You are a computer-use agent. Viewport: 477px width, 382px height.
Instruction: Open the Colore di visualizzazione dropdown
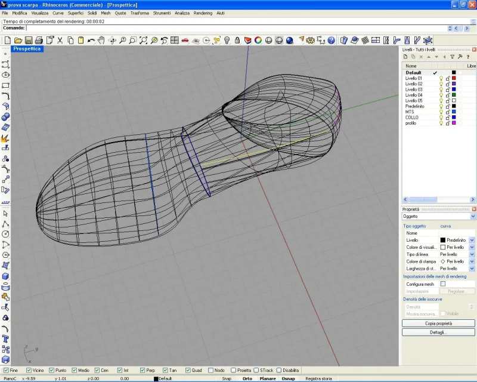coord(472,247)
